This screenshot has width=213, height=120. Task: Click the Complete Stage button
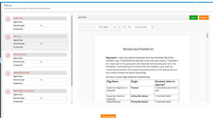point(108,116)
